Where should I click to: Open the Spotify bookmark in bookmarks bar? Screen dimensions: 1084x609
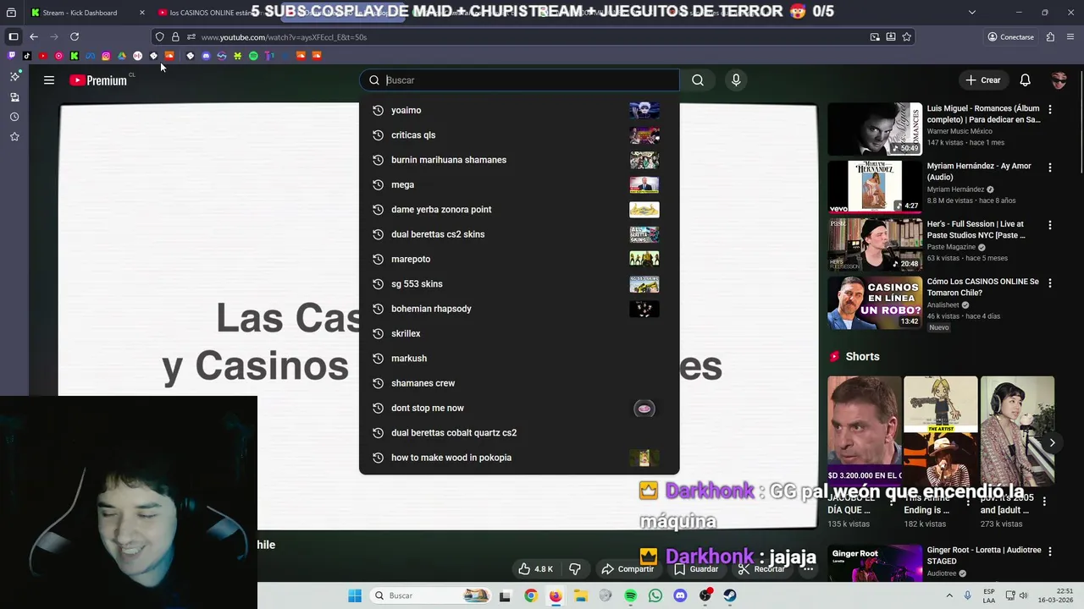(x=253, y=56)
